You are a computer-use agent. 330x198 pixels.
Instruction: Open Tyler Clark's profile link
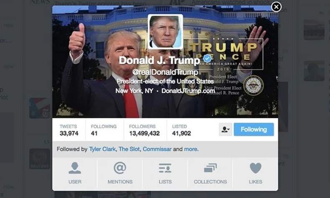(x=102, y=149)
